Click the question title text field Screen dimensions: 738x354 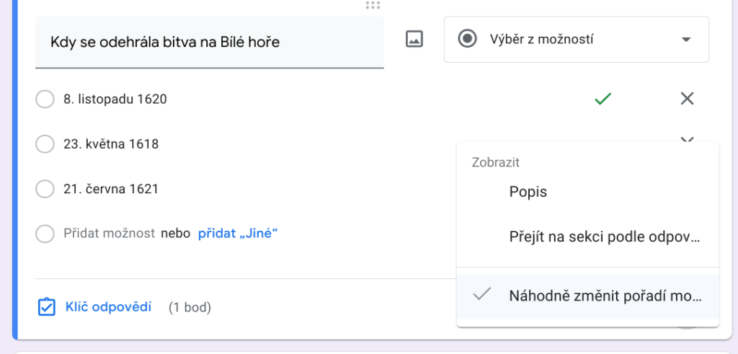pos(209,43)
